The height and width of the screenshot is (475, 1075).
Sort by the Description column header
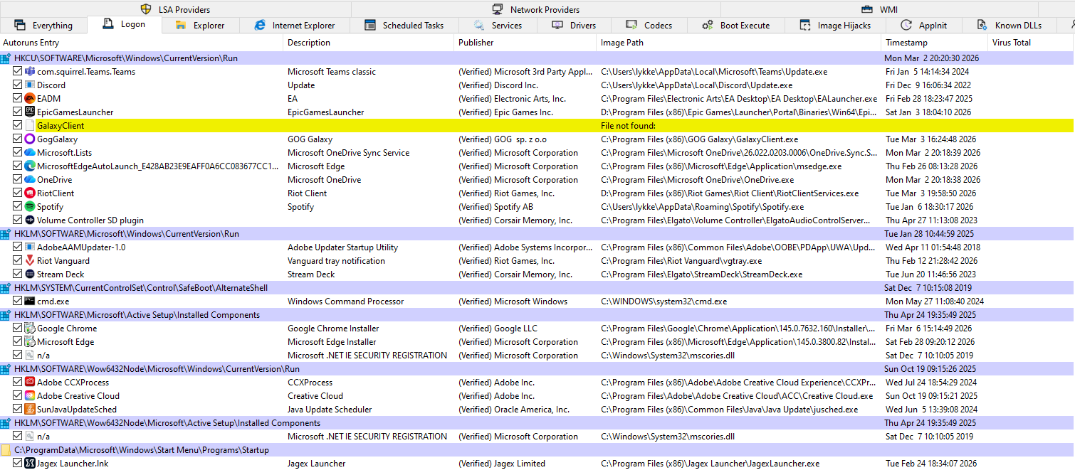369,43
